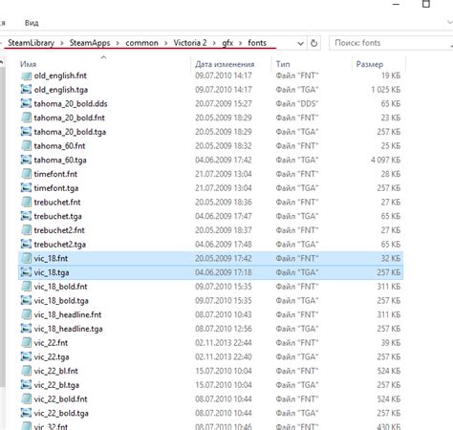Screen dimensions: 453x430
Task: Click the vic_18_bold.fnt file icon
Action: 26,287
